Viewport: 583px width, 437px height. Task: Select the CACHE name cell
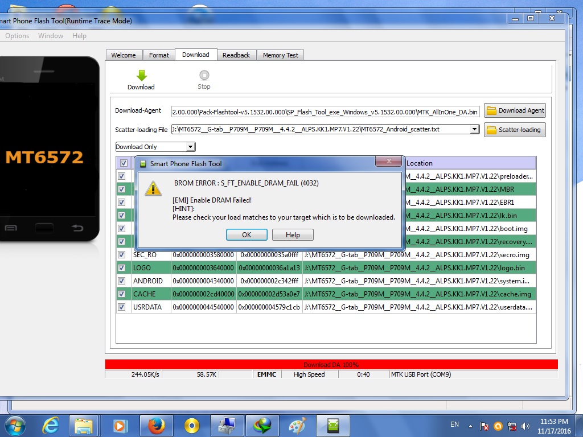(151, 294)
